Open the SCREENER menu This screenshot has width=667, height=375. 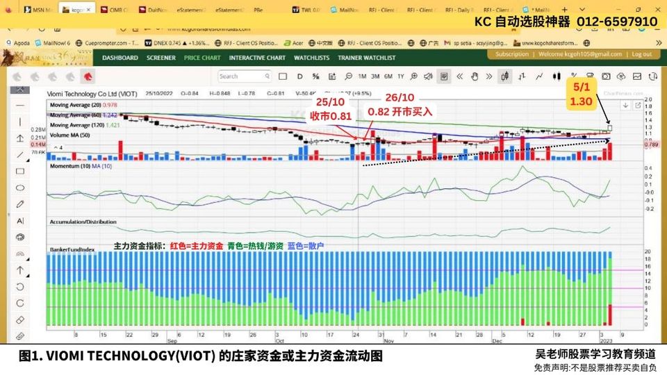tap(160, 58)
